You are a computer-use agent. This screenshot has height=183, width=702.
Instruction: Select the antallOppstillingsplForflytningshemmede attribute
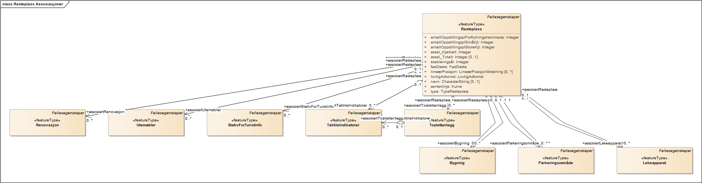coord(474,37)
